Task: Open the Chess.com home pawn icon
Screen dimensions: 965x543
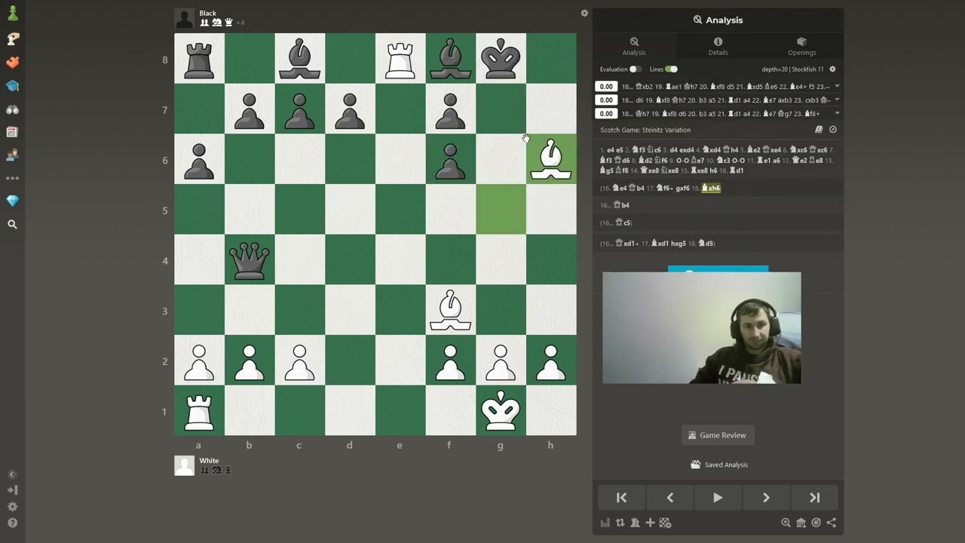Action: point(12,14)
